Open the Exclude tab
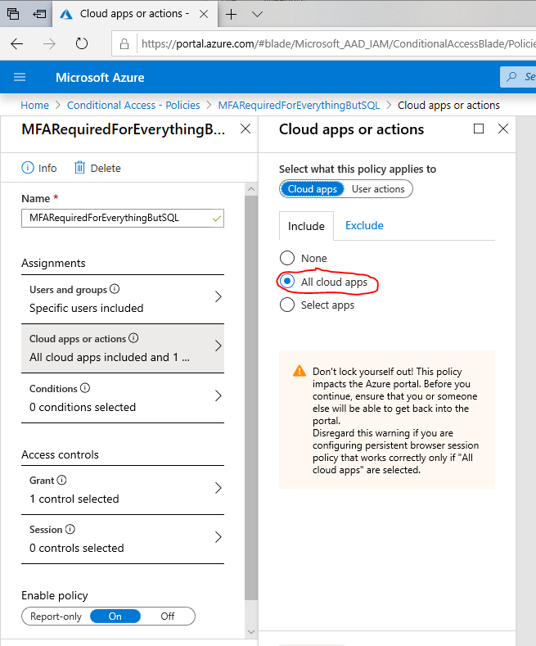This screenshot has height=646, width=536. (364, 225)
